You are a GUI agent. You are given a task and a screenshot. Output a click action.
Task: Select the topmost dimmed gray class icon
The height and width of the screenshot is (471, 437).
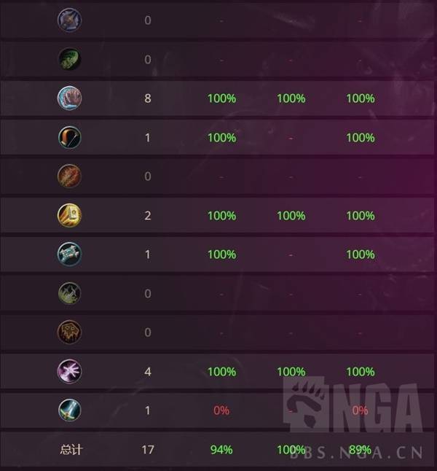point(69,20)
